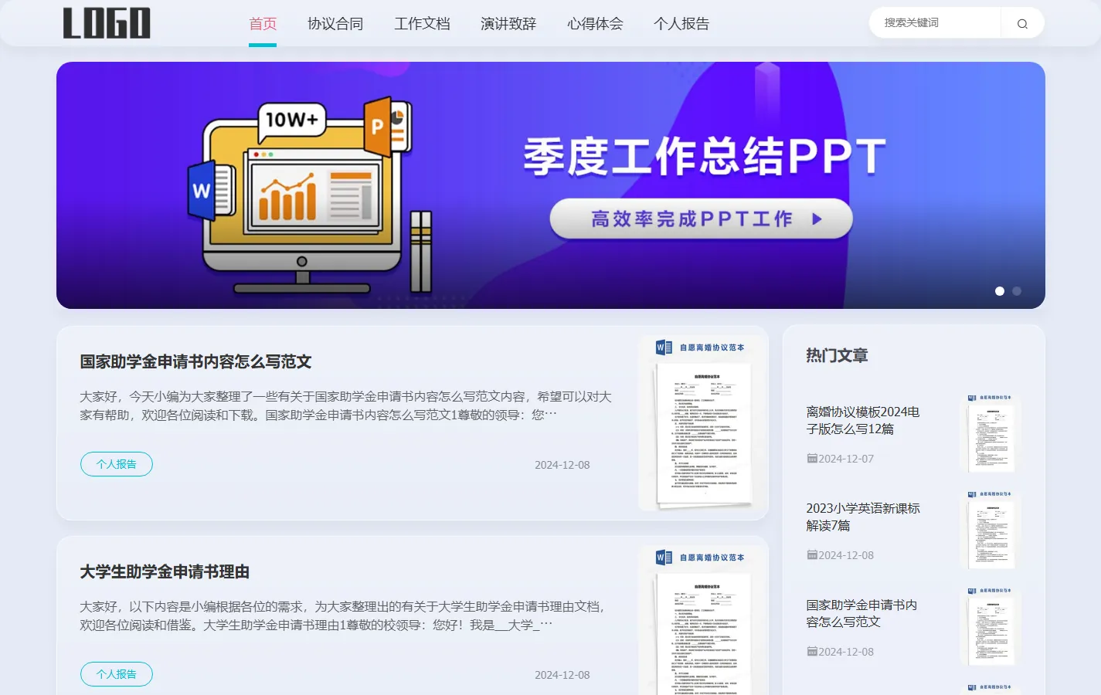Go to 工作文档 section
The height and width of the screenshot is (695, 1101).
tap(422, 23)
